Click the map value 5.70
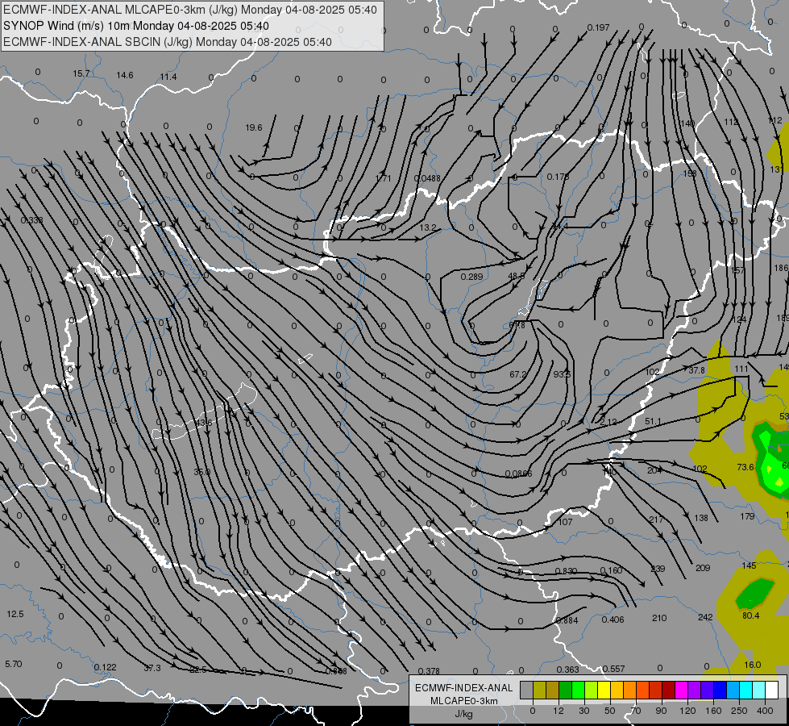 [14, 664]
